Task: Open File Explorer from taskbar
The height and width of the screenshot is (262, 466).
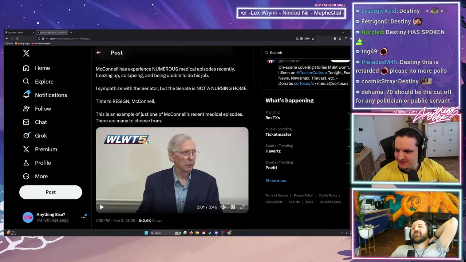Action: (x=197, y=233)
